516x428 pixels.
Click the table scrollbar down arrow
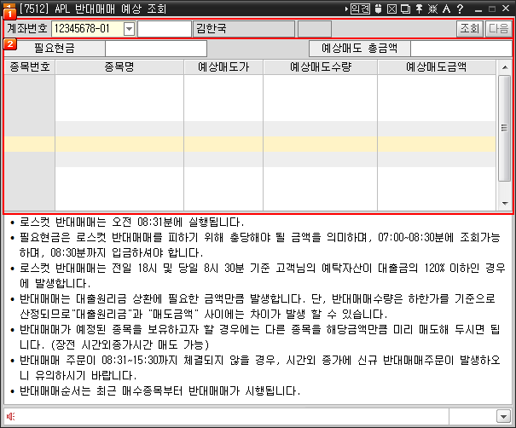point(505,204)
